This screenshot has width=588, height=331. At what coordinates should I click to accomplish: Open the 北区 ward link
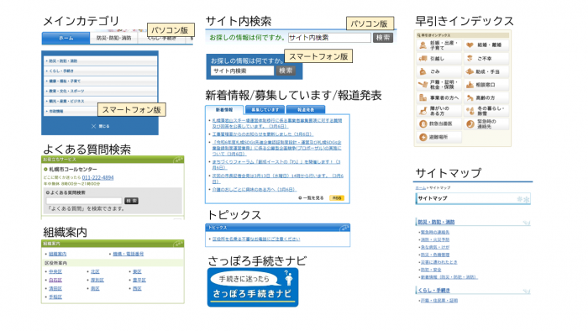point(95,271)
